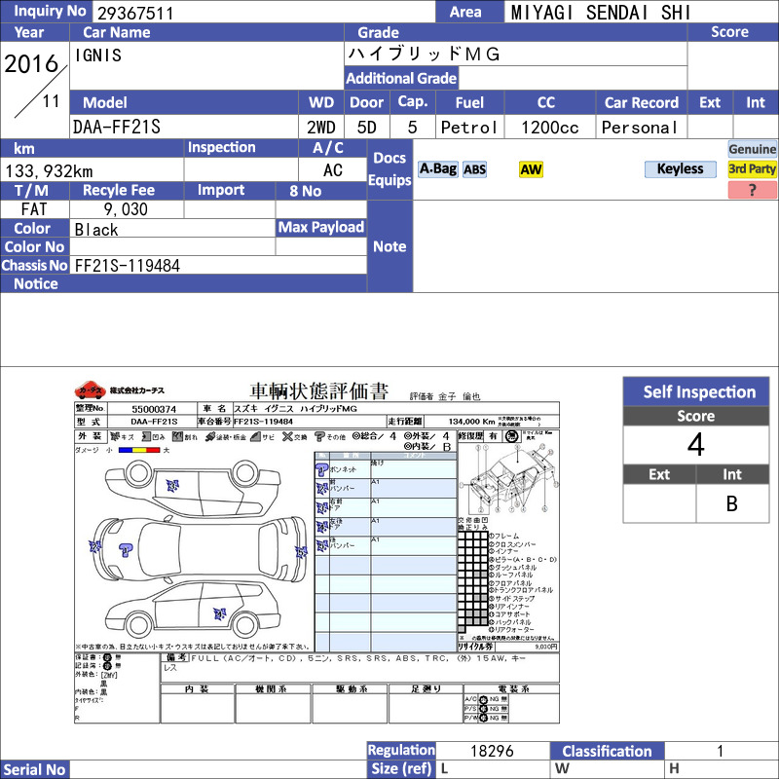The width and height of the screenshot is (779, 779).
Task: Click the damage mark on the car hood
Action: 126,551
